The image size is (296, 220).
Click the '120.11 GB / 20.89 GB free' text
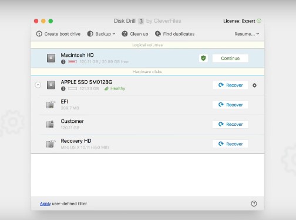(x=104, y=62)
